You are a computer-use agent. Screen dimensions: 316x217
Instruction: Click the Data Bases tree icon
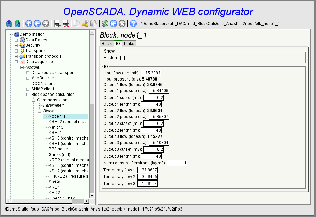pyautogui.click(x=22, y=40)
